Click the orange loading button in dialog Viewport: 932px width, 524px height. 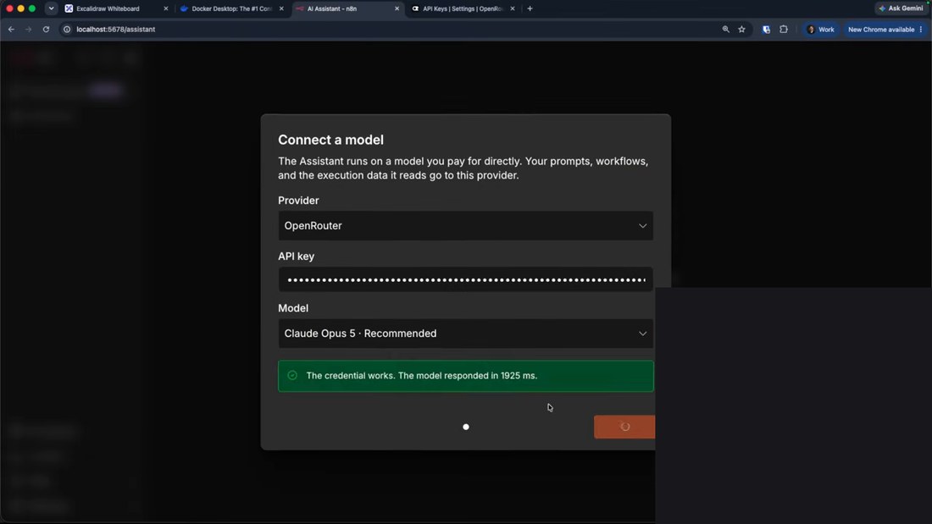click(624, 427)
